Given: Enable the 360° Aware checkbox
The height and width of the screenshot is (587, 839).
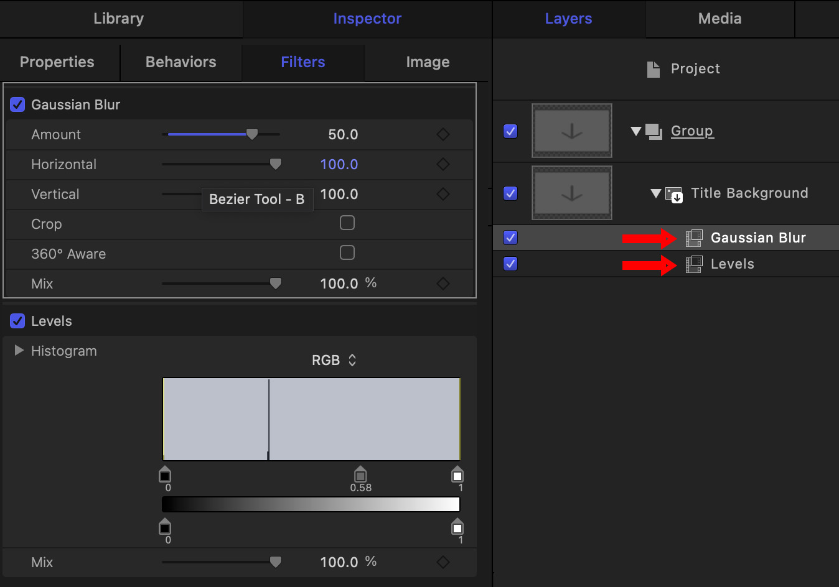Looking at the screenshot, I should [x=347, y=252].
